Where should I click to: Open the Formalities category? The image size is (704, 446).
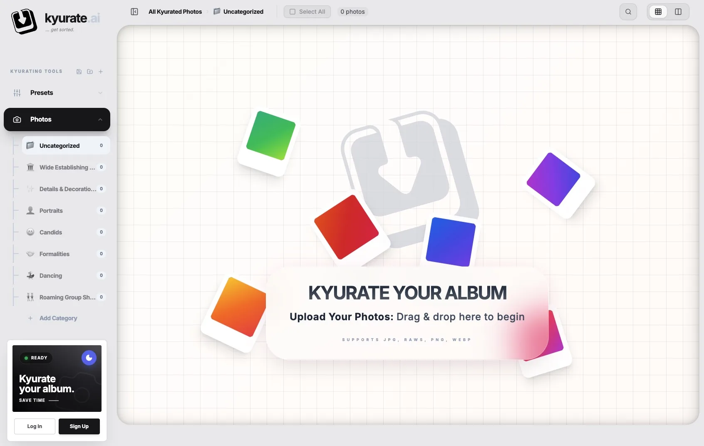tap(66, 254)
